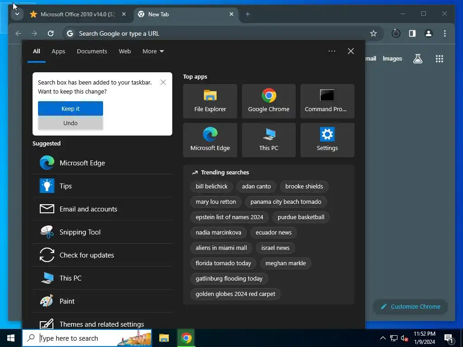This screenshot has width=463, height=347.
Task: Switch to the Apps search tab
Action: pos(58,52)
